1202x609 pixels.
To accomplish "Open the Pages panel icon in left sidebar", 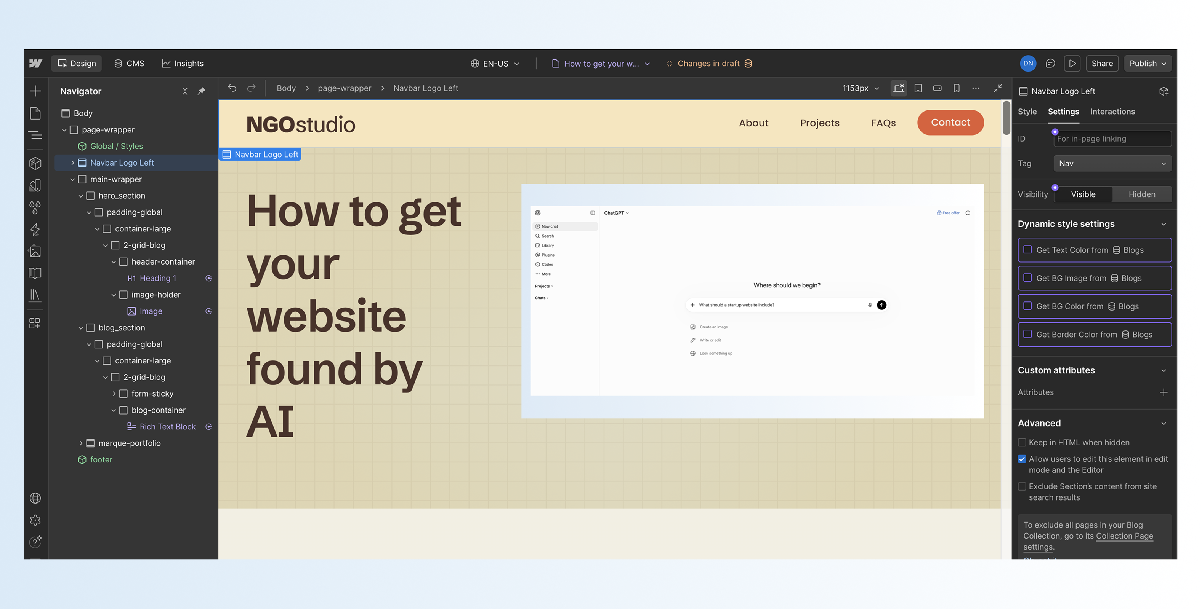I will pyautogui.click(x=35, y=113).
